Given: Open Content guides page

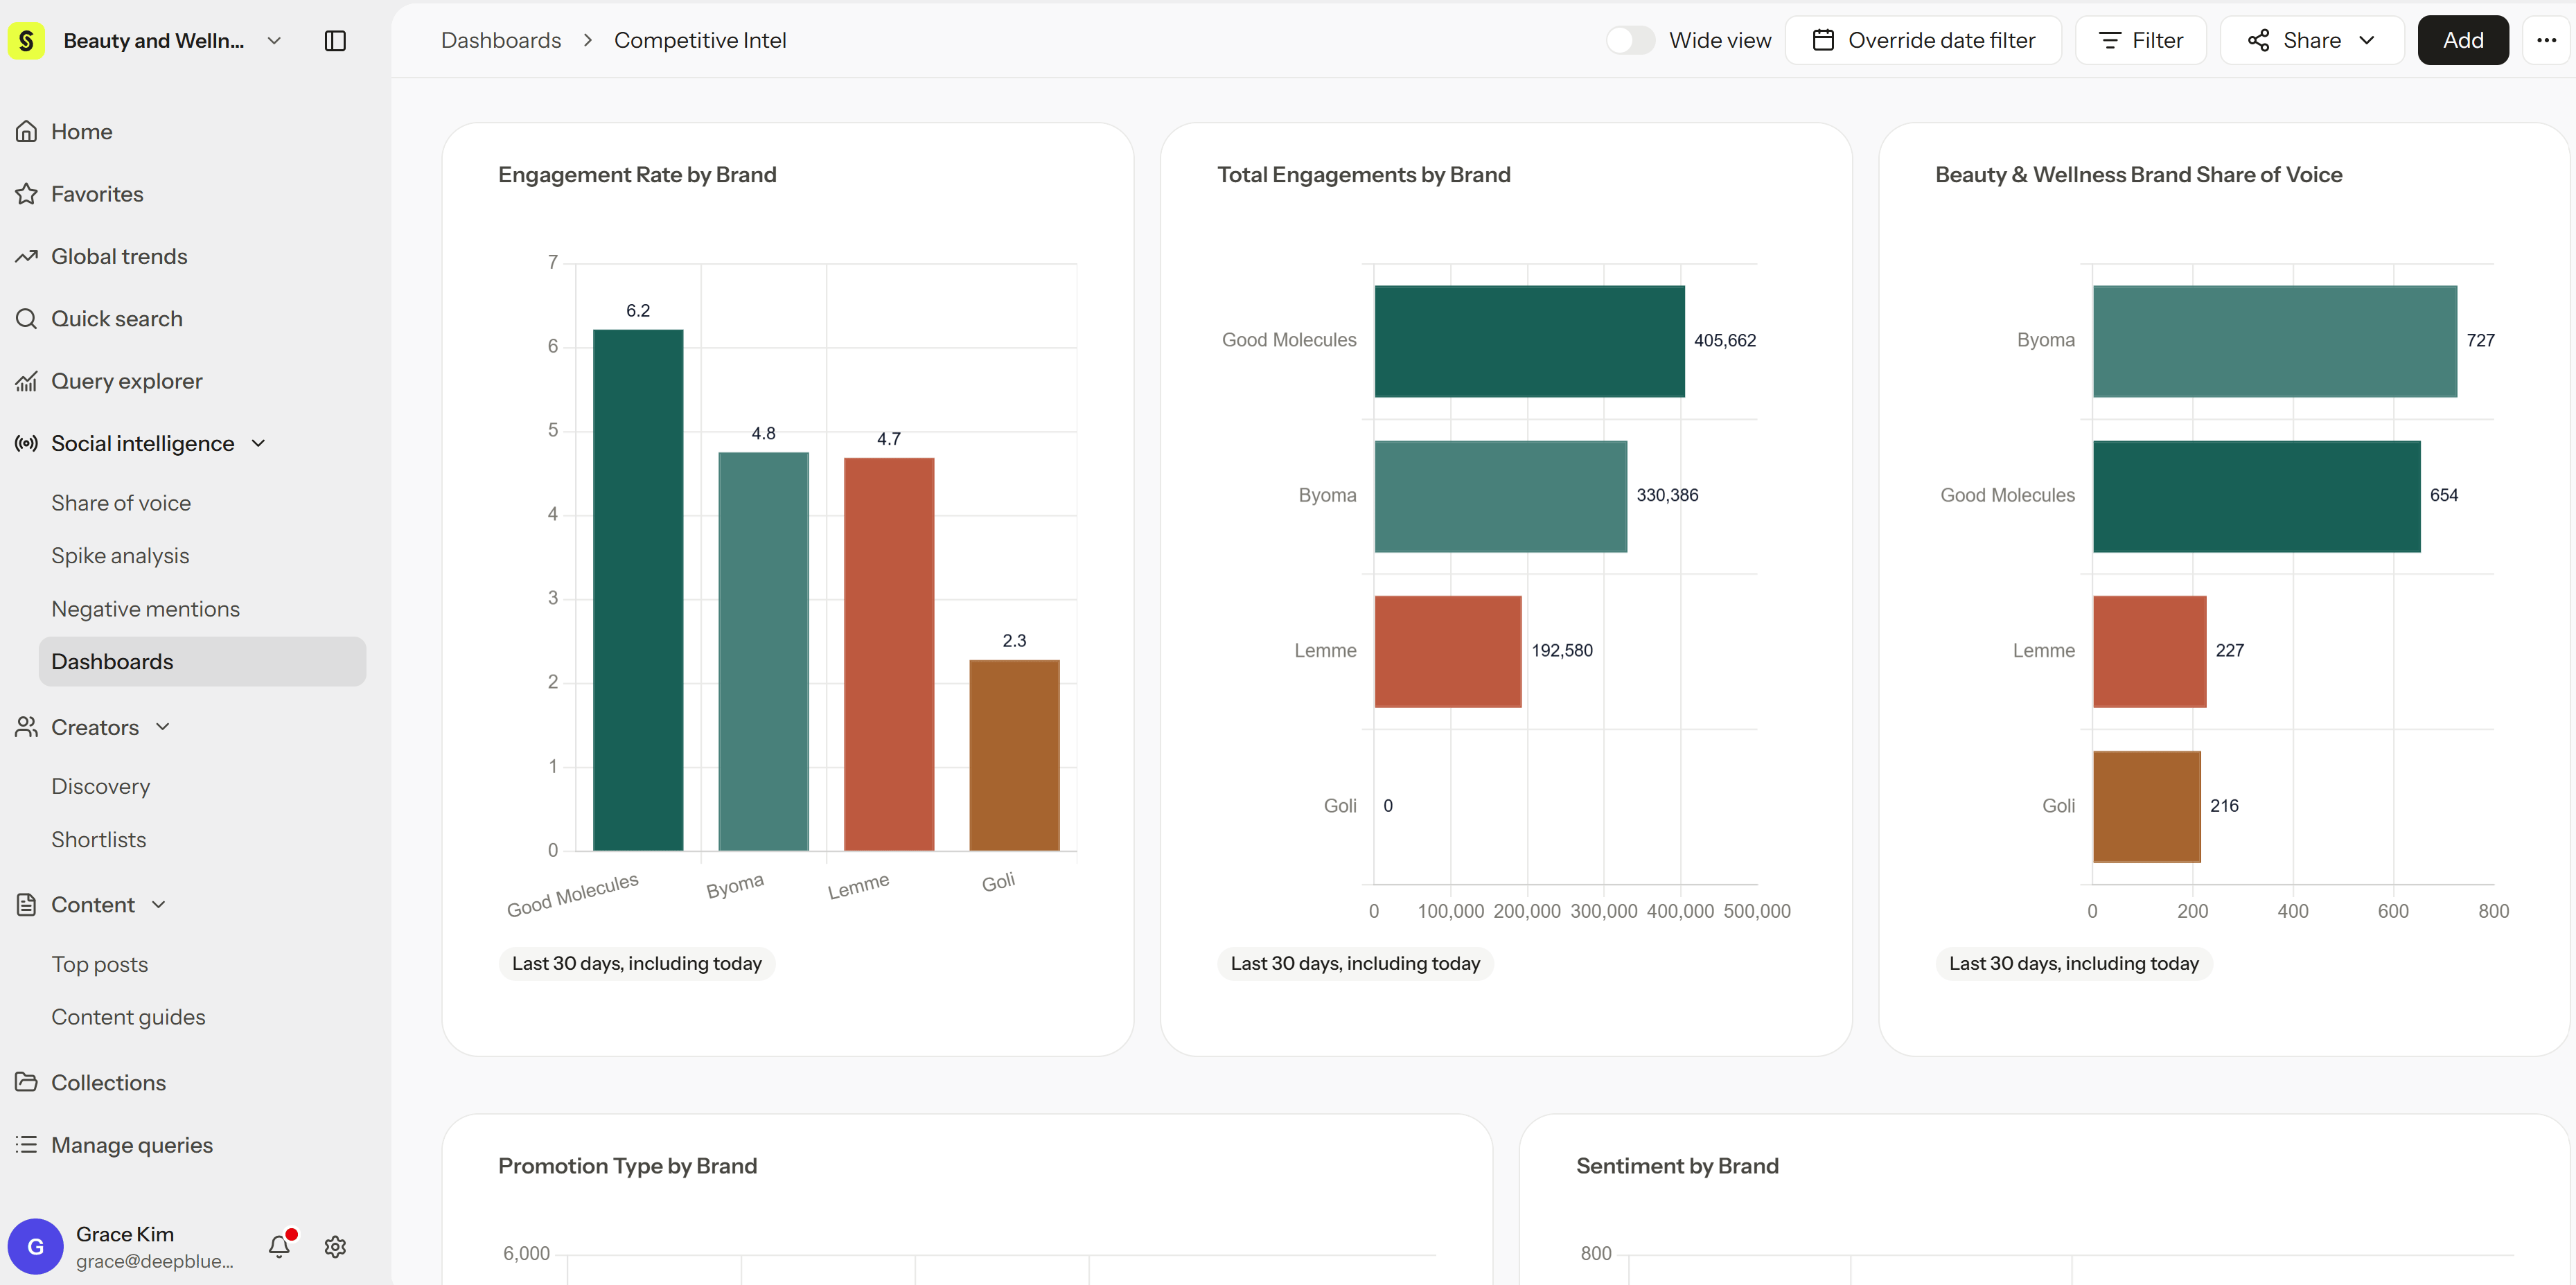Looking at the screenshot, I should click(x=129, y=1017).
